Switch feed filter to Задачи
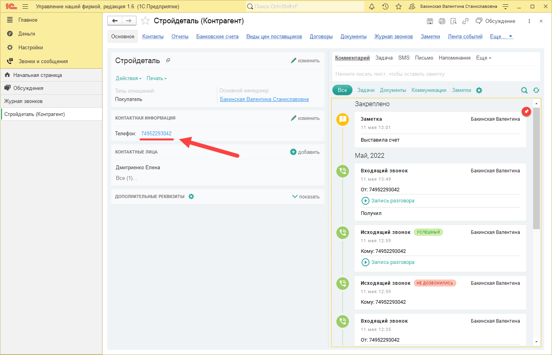 pos(366,90)
